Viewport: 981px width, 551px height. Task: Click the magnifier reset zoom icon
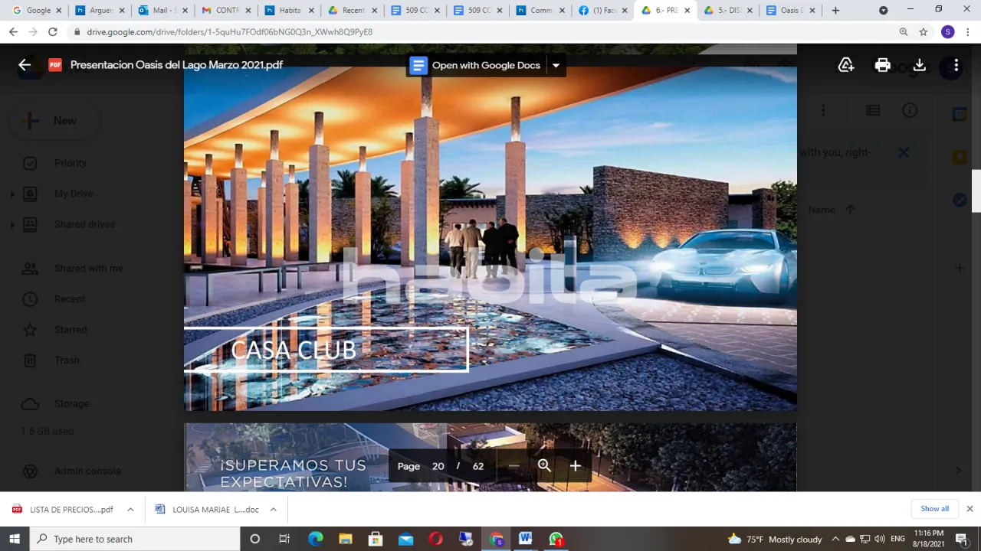click(x=544, y=465)
